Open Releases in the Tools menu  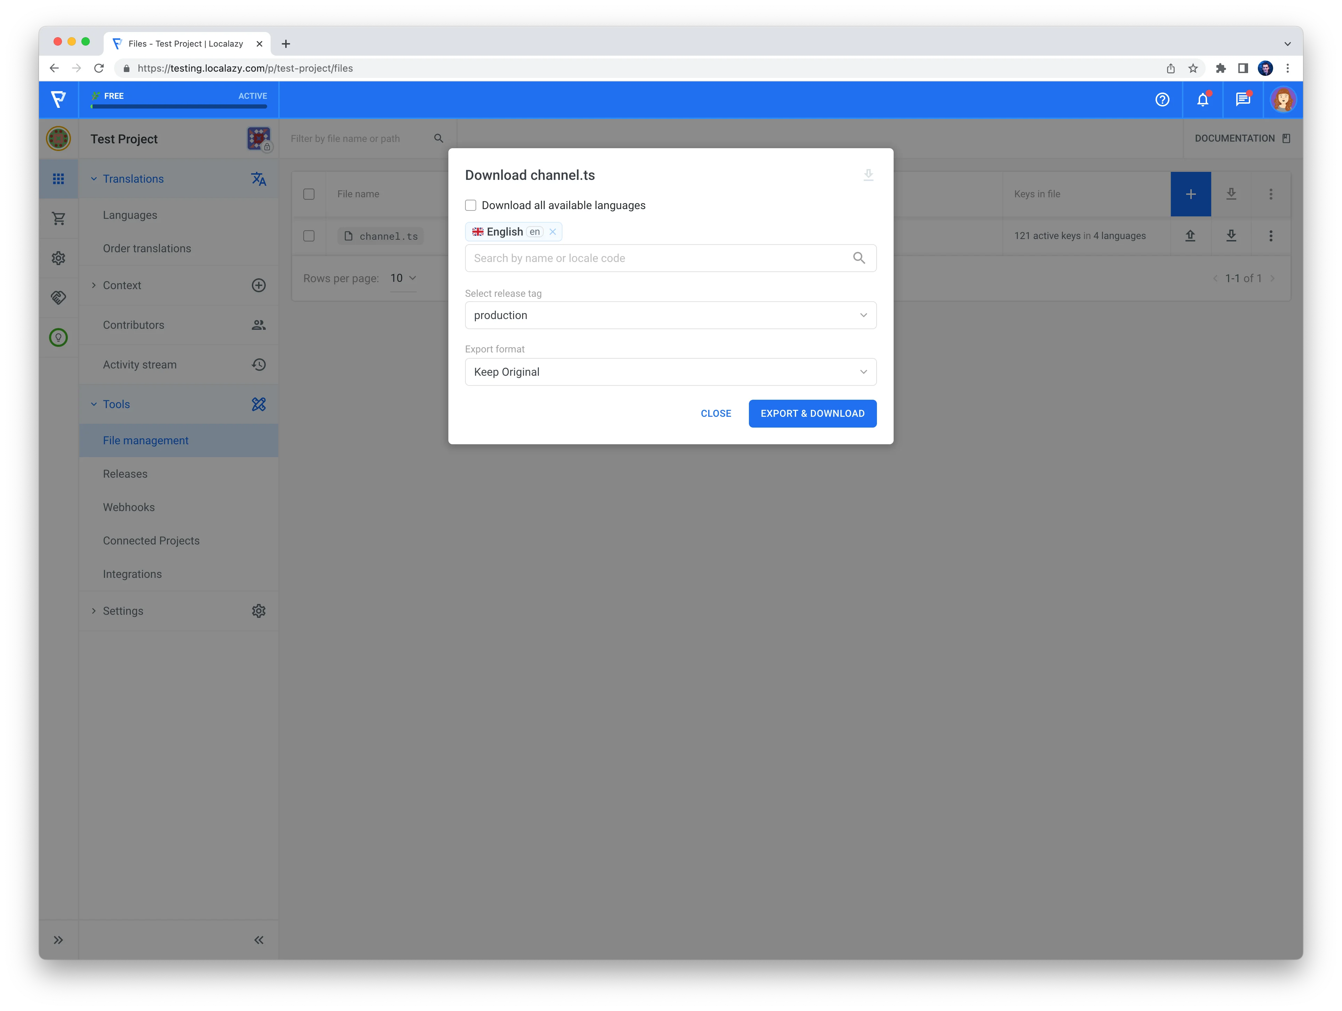(125, 474)
